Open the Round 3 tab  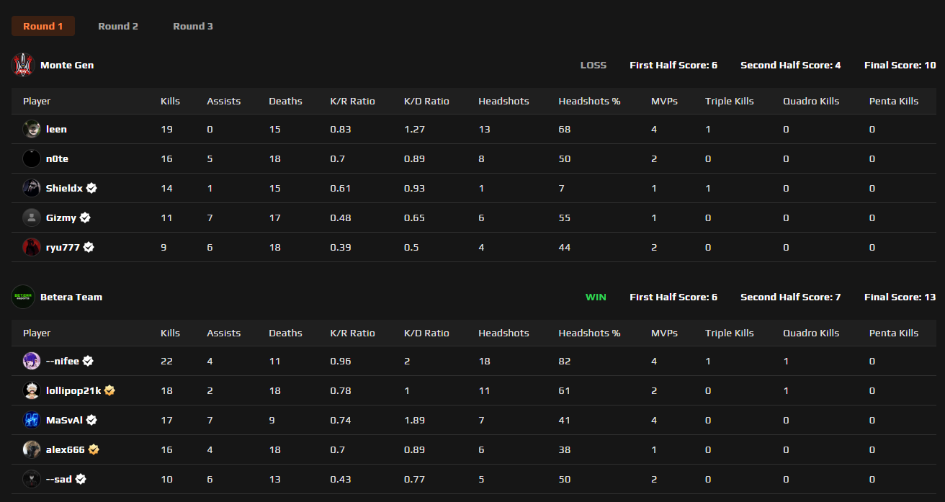pyautogui.click(x=193, y=26)
